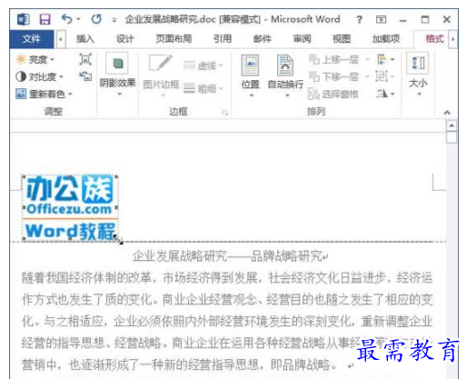Switch to the 审阅 tab

point(302,39)
